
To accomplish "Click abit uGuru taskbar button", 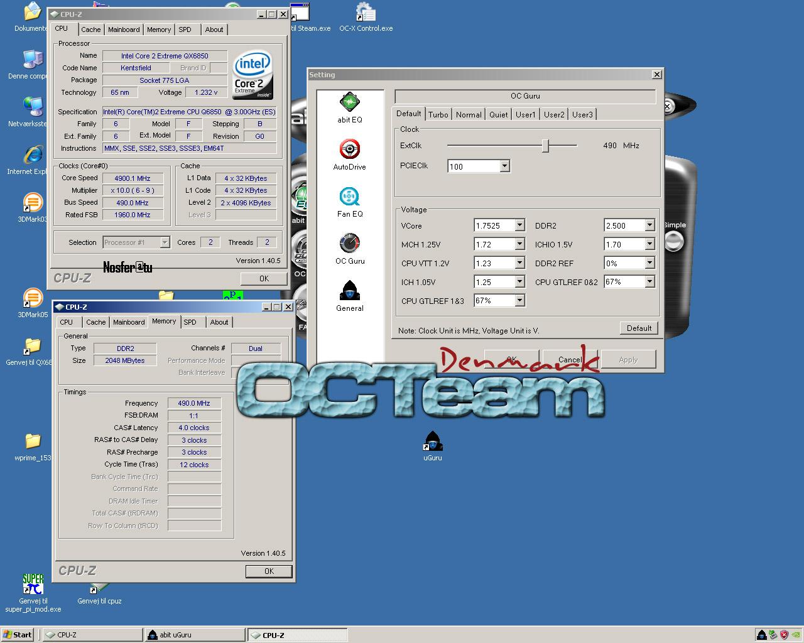I will [195, 635].
